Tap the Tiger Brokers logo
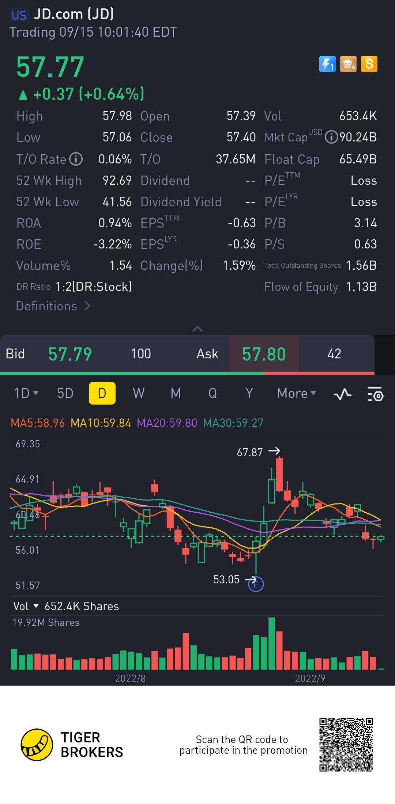The width and height of the screenshot is (395, 804). point(72,745)
